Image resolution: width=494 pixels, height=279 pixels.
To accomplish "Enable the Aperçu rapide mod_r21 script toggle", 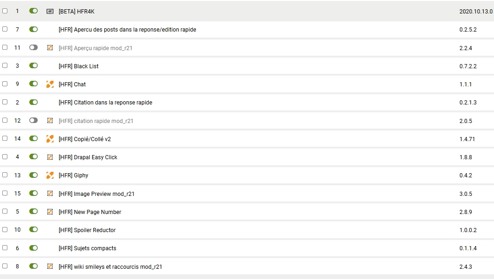I will (x=33, y=47).
